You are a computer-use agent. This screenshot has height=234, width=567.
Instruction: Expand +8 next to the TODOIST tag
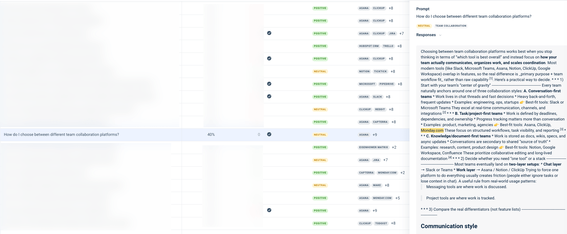[x=393, y=223]
